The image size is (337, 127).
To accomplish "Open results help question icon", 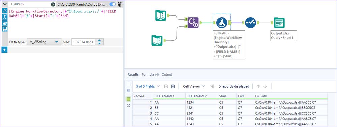I will coord(128,106).
